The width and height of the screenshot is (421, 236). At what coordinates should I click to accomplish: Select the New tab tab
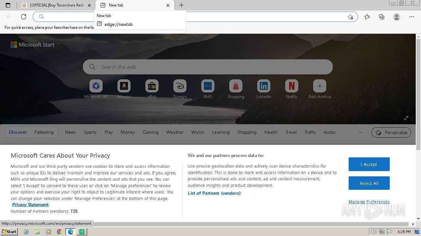[135, 5]
